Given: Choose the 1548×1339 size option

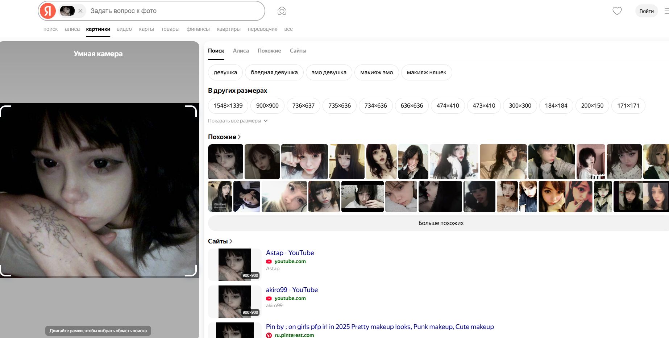Looking at the screenshot, I should (228, 106).
